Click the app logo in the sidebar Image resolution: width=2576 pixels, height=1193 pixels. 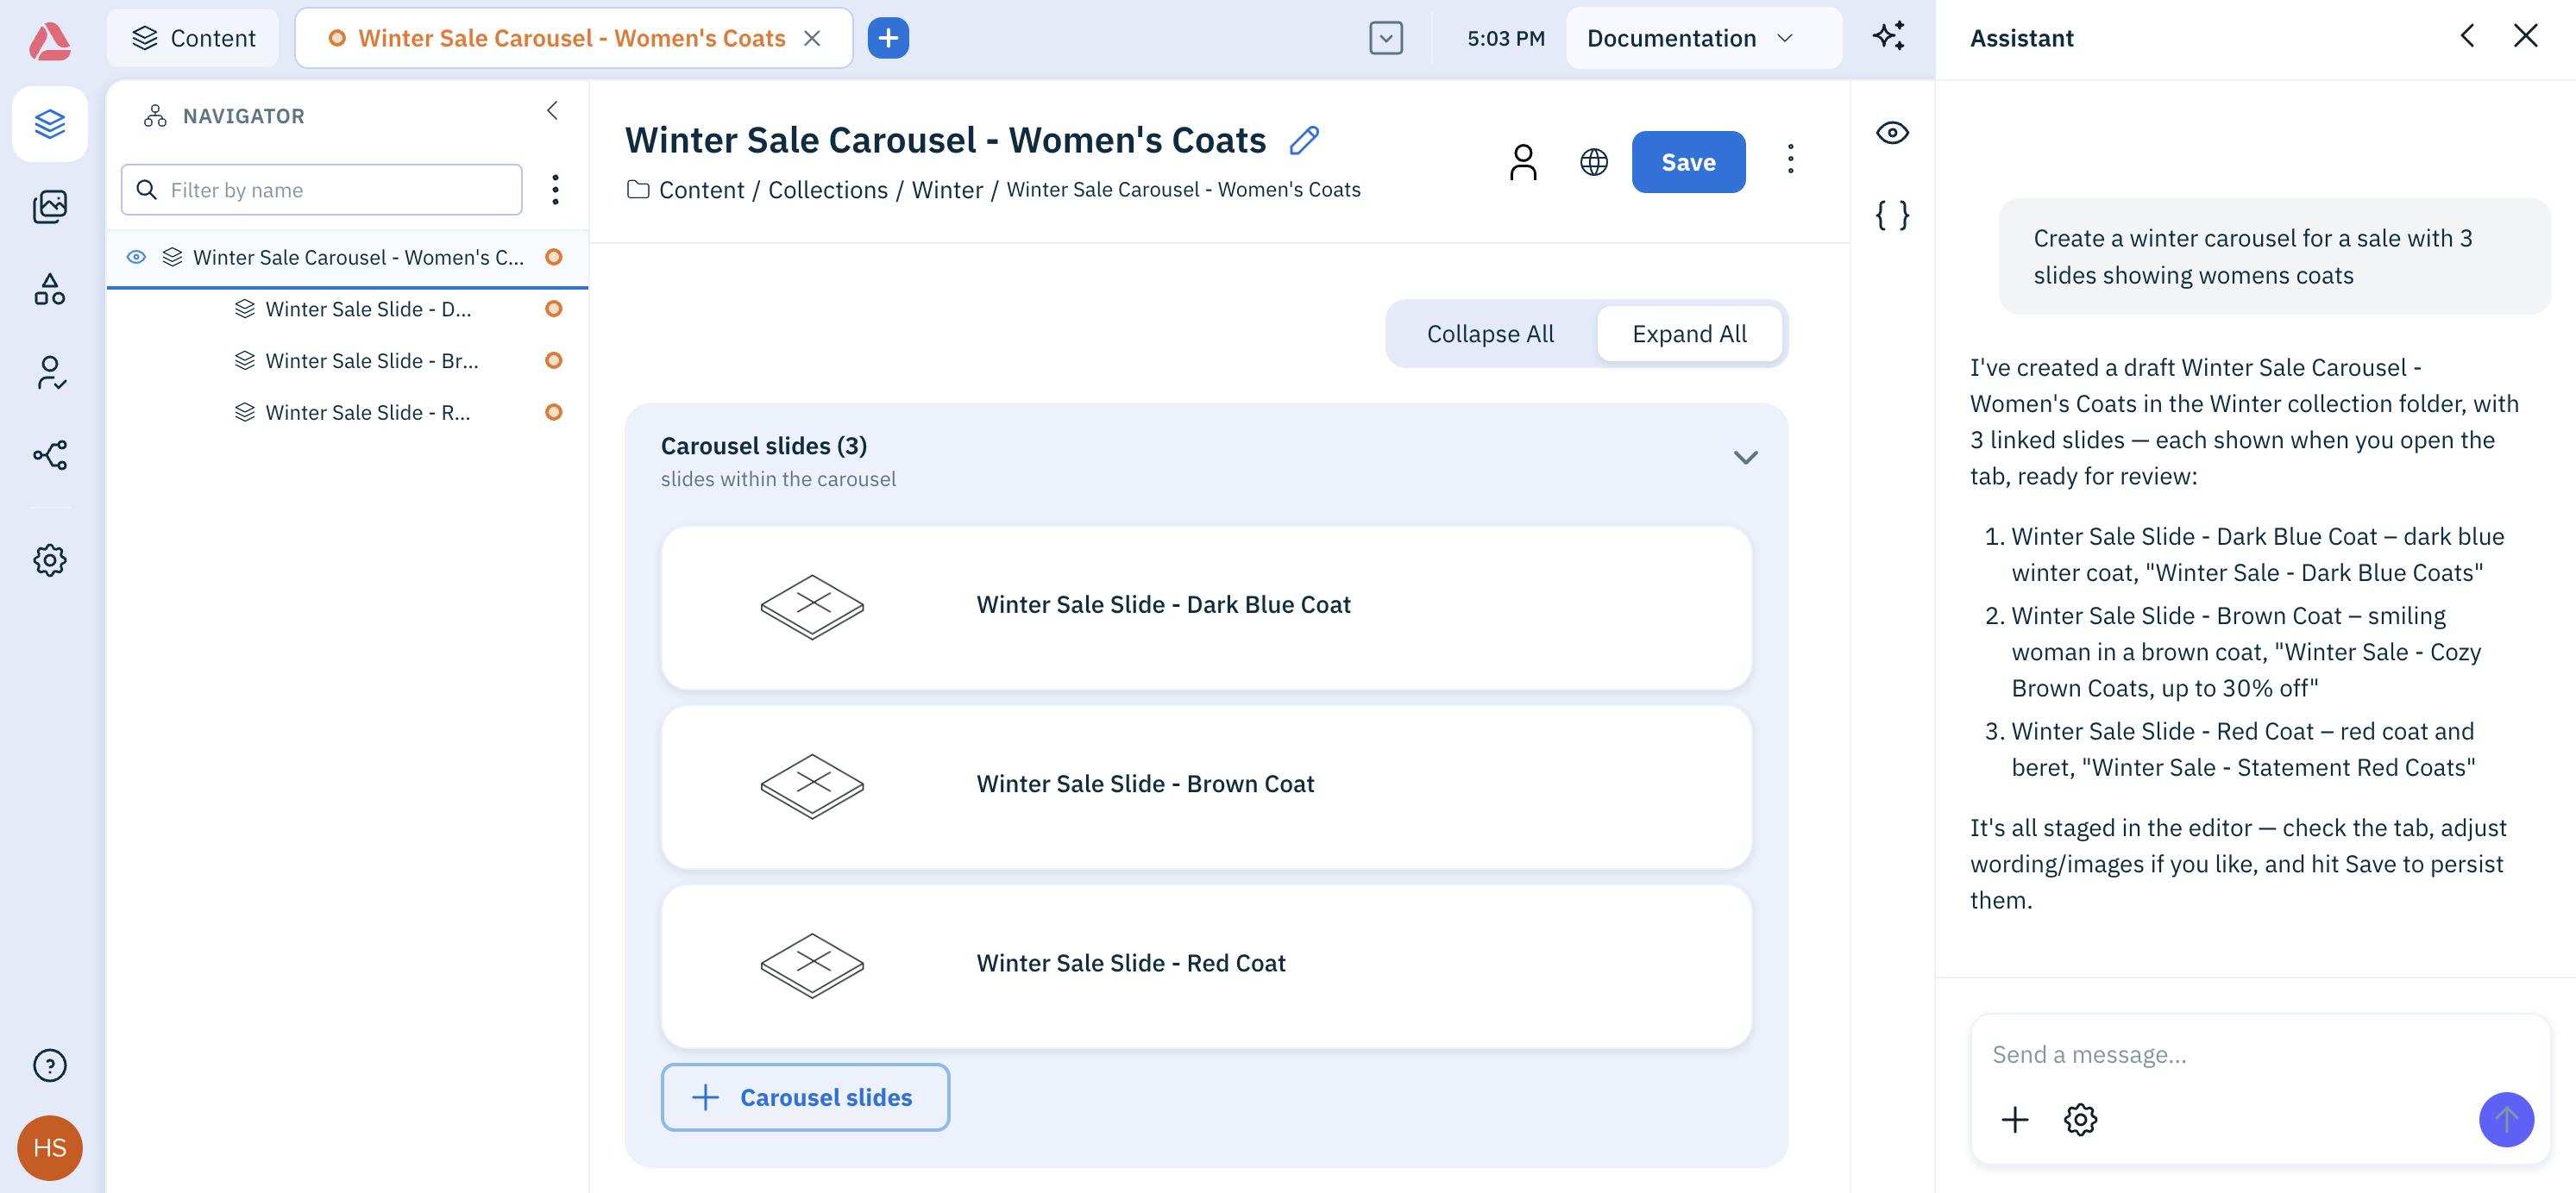point(49,41)
